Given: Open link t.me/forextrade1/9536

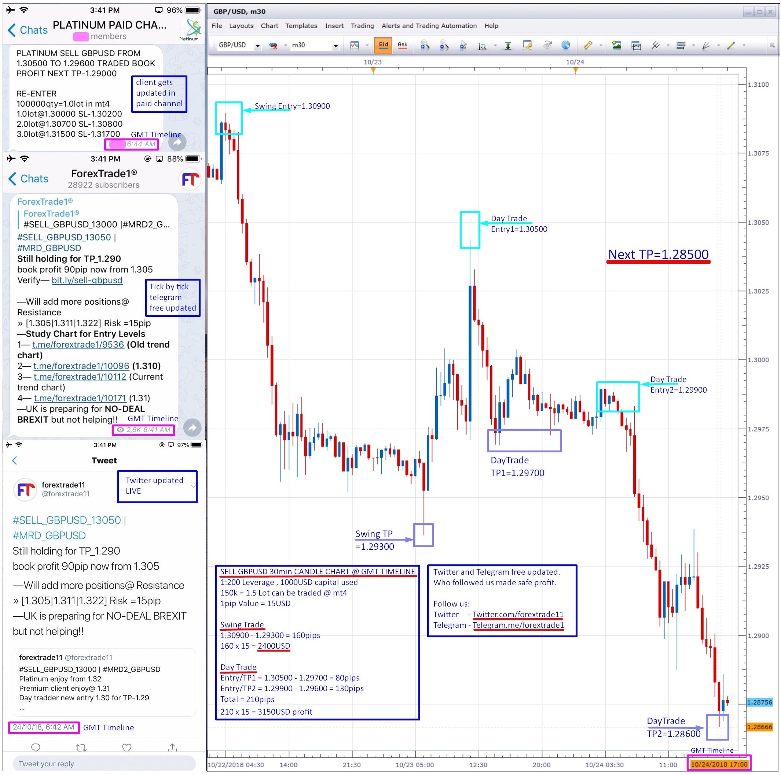Looking at the screenshot, I should (78, 345).
